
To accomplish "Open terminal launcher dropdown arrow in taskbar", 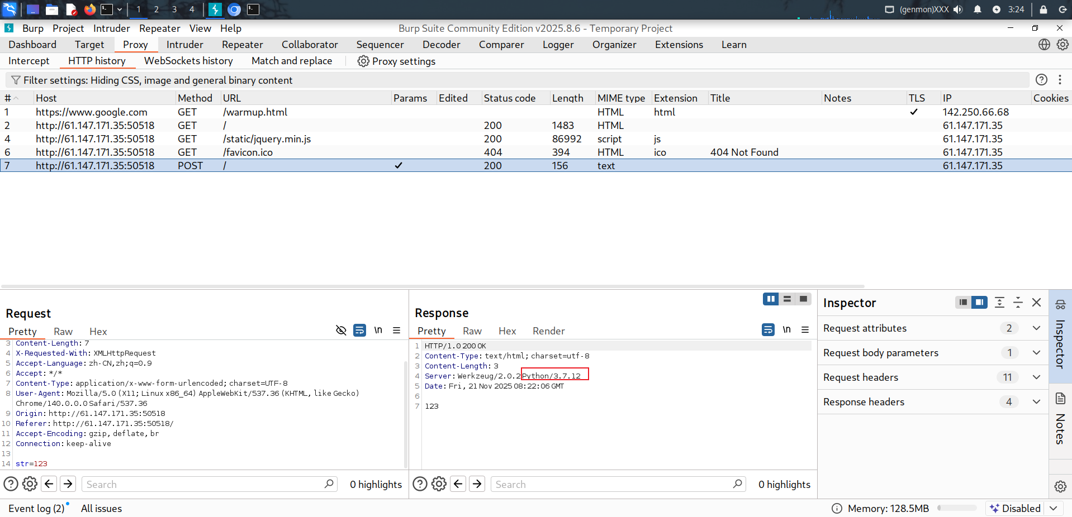I will pyautogui.click(x=119, y=9).
